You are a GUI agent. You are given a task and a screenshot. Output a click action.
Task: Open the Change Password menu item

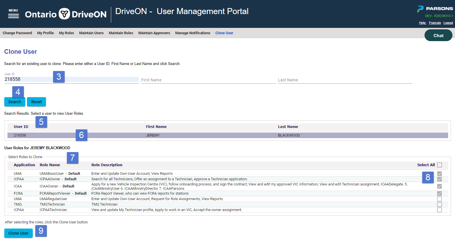(x=17, y=33)
